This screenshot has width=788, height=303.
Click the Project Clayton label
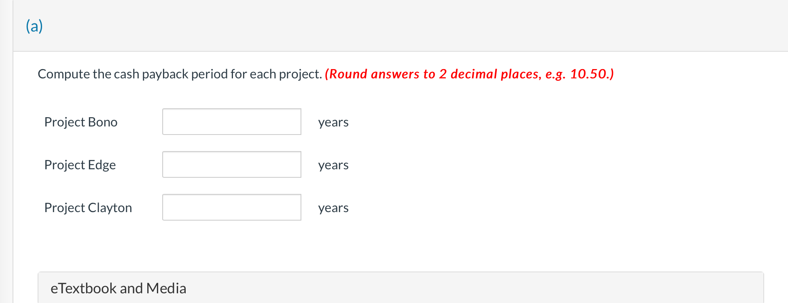(x=88, y=208)
